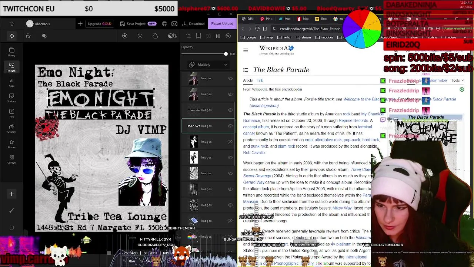474x267 pixels.
Task: Open the stream bookmarks folder
Action: pos(303,37)
